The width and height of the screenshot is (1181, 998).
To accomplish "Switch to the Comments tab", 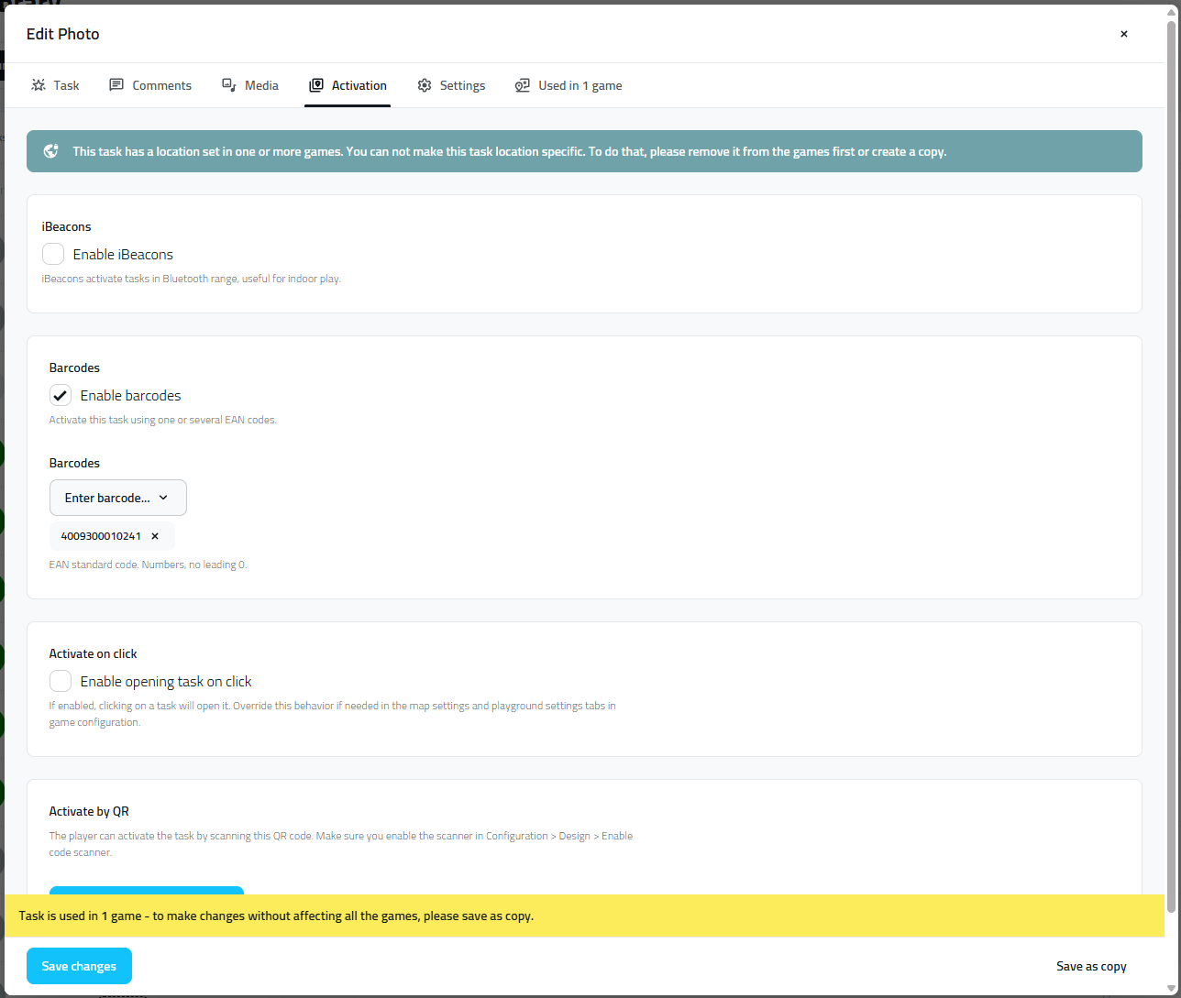I will point(161,85).
